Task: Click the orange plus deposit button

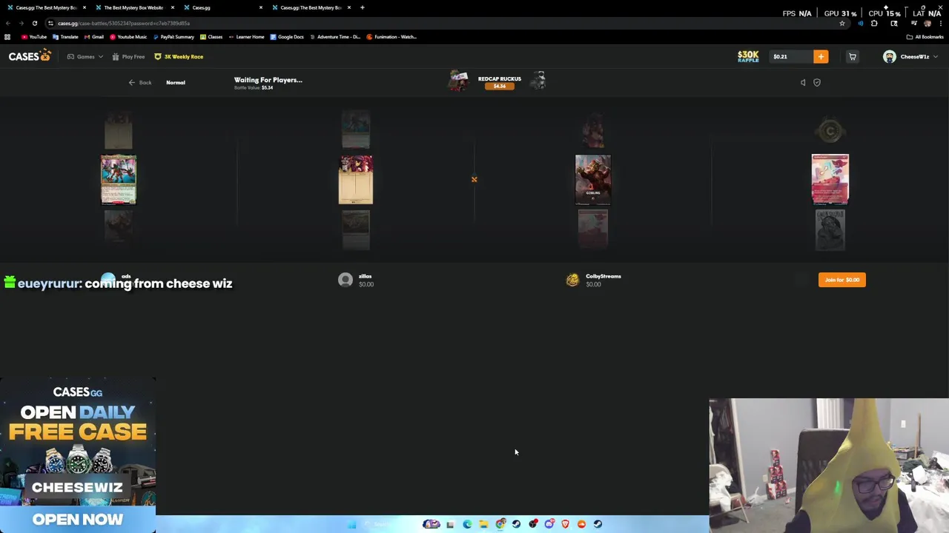Action: point(821,57)
